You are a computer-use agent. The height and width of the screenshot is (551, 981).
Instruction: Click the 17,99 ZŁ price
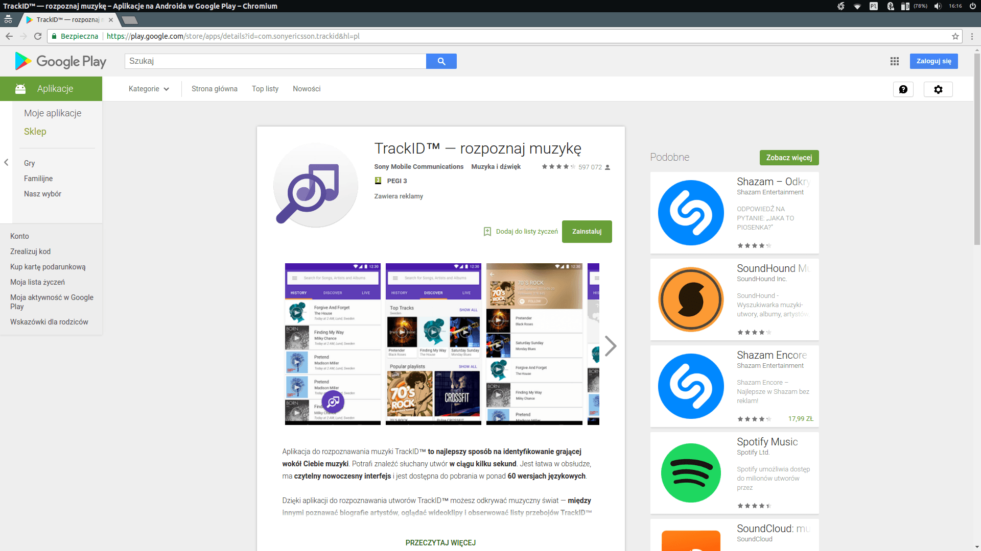tap(801, 419)
